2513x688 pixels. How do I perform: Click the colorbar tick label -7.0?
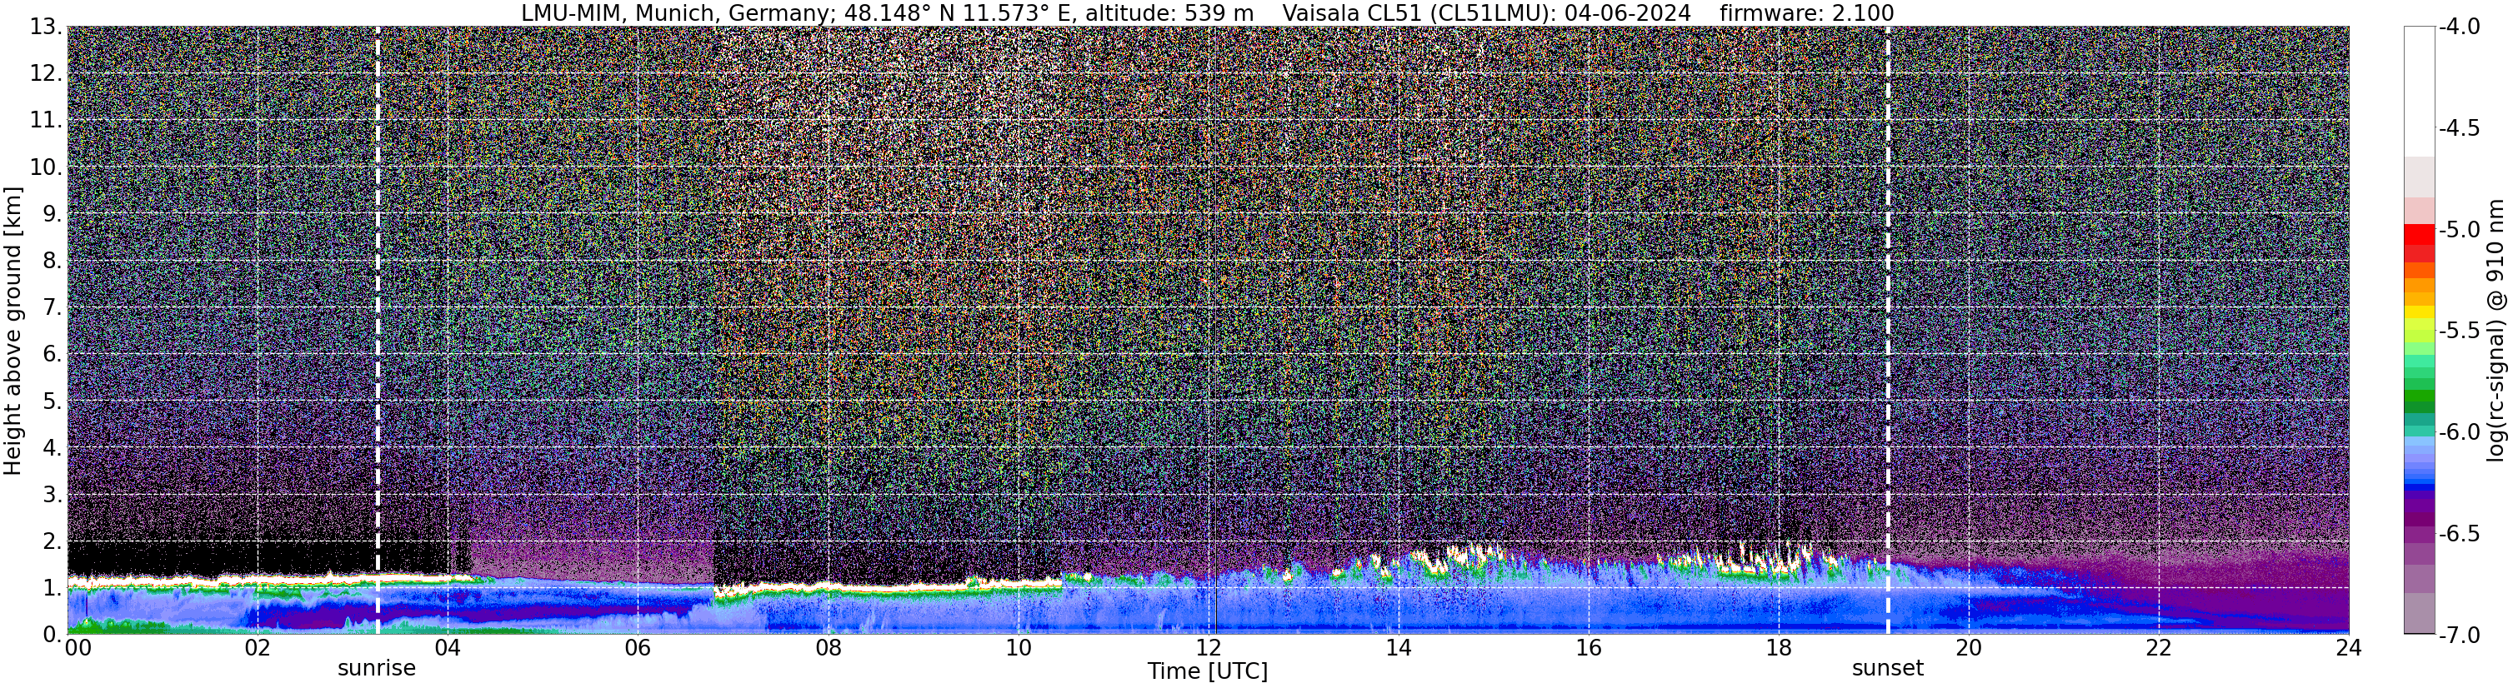point(2460,636)
